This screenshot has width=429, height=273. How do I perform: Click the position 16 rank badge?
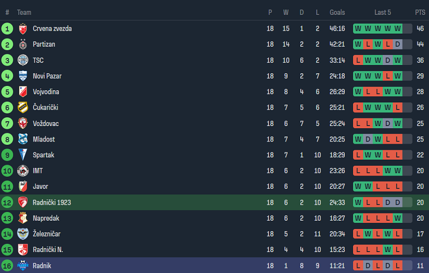tap(7, 265)
